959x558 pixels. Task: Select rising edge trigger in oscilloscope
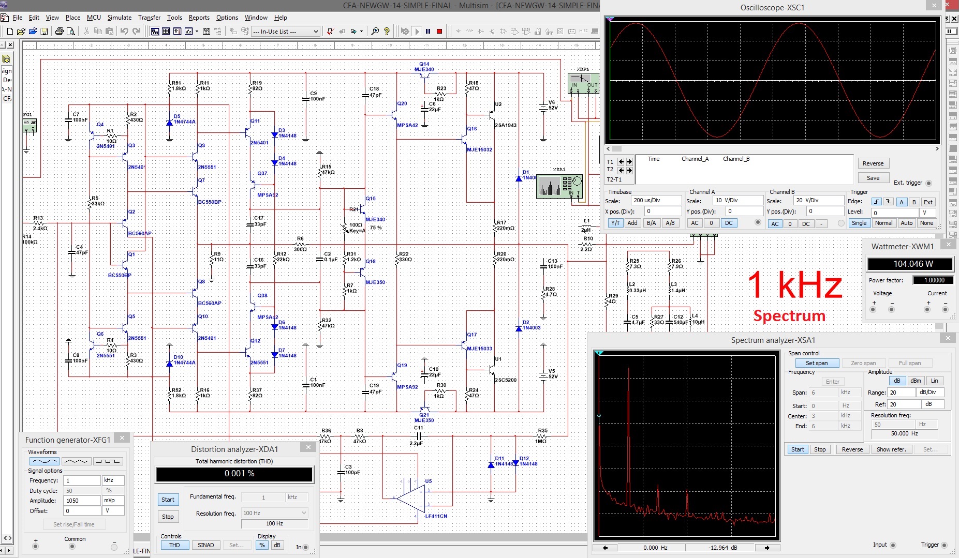pos(876,202)
